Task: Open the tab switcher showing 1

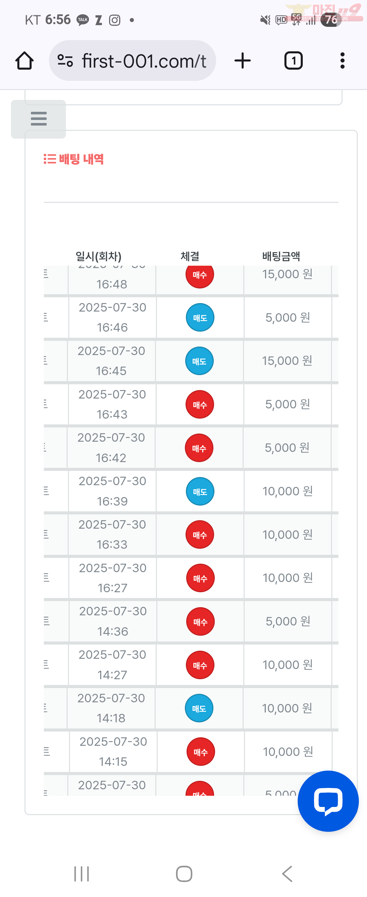Action: coord(293,60)
